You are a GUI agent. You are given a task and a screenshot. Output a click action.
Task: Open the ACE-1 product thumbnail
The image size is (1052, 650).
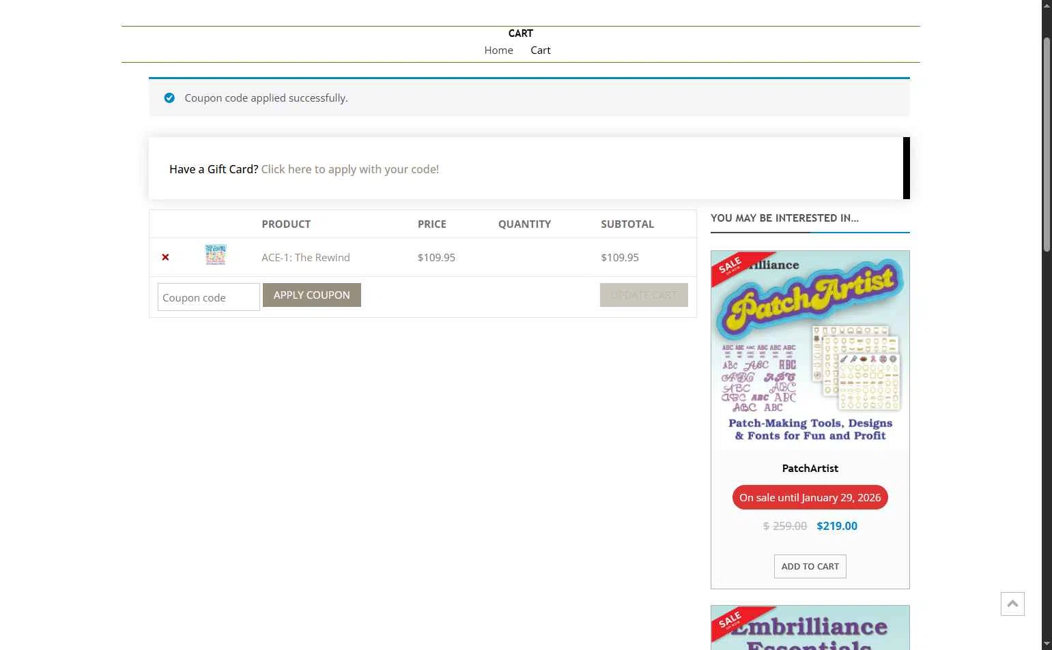point(216,255)
